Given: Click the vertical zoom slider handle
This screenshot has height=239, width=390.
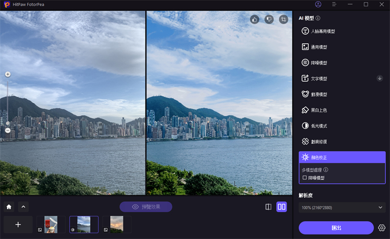Looking at the screenshot, I should (x=8, y=123).
